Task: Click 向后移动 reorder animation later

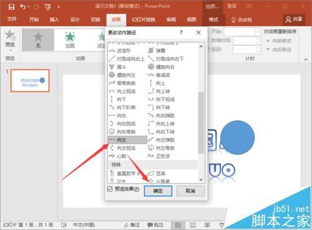Action: pyautogui.click(x=279, y=50)
